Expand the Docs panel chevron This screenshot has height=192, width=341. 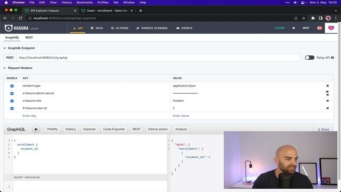[319, 130]
